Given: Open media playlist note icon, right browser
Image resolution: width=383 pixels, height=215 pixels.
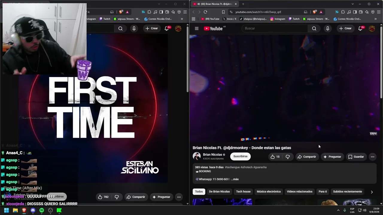Looking at the screenshot, I should [x=349, y=12].
